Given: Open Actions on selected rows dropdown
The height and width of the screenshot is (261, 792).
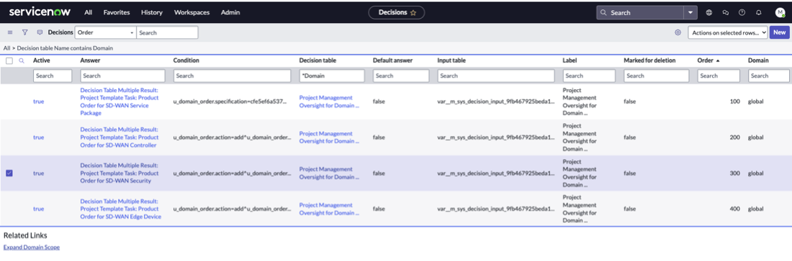Looking at the screenshot, I should click(x=728, y=32).
